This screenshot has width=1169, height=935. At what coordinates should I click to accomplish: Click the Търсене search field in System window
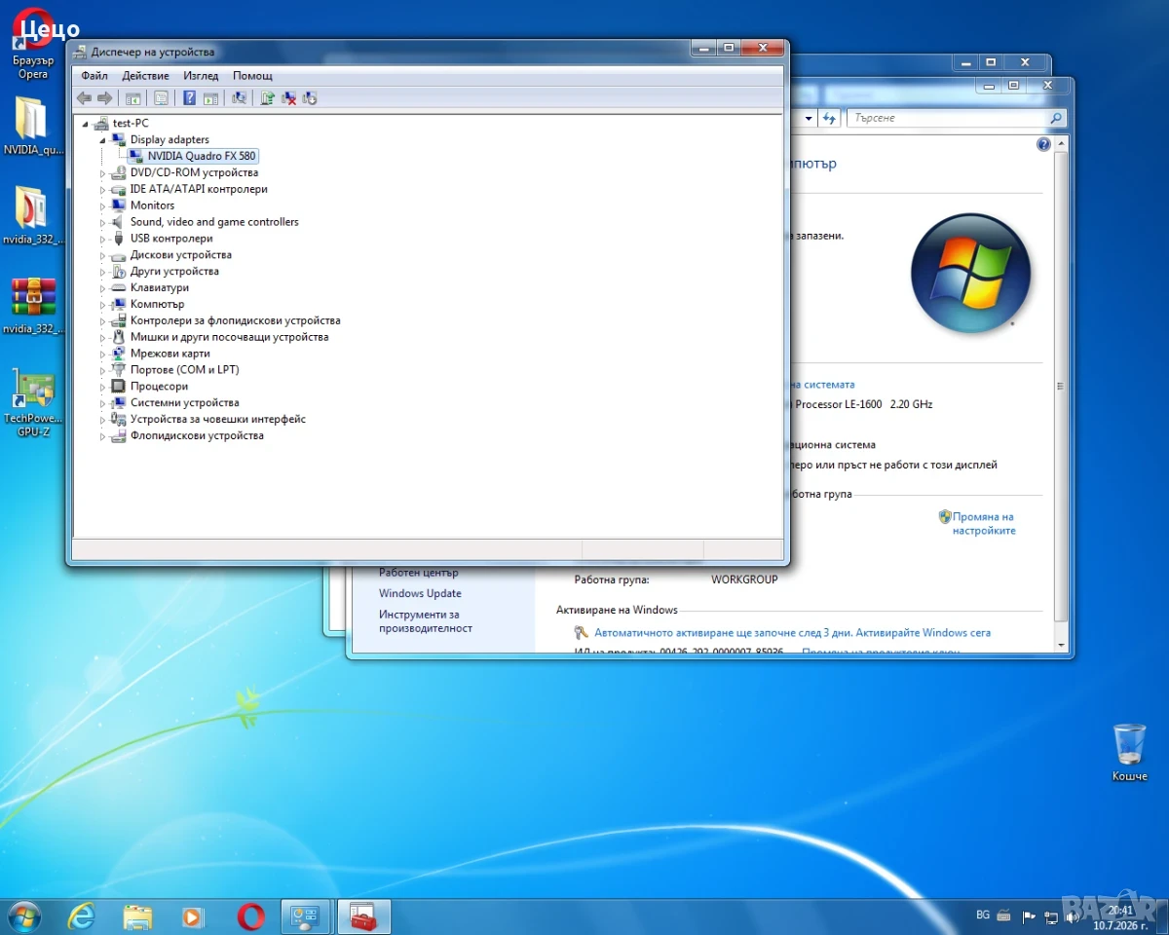pyautogui.click(x=957, y=118)
